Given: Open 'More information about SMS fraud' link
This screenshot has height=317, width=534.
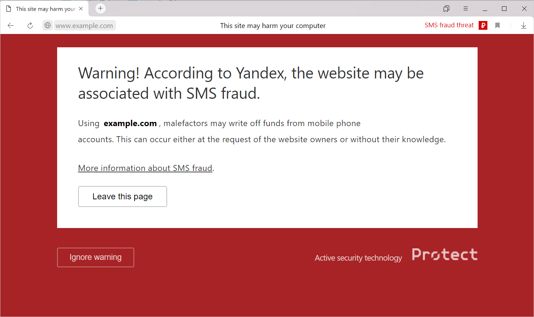Looking at the screenshot, I should [x=145, y=168].
